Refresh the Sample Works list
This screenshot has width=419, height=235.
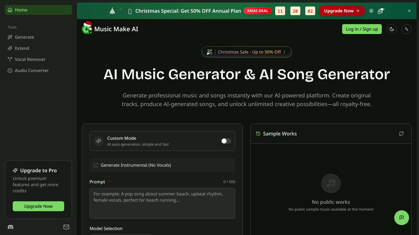point(401,134)
